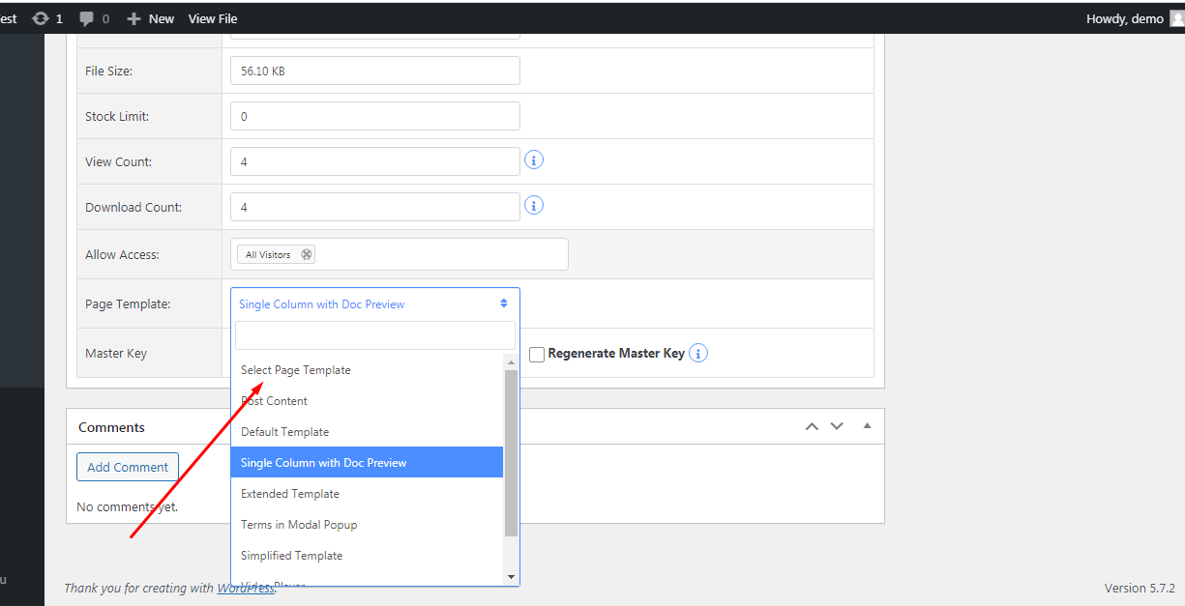Click the Download Count input field

tap(375, 207)
